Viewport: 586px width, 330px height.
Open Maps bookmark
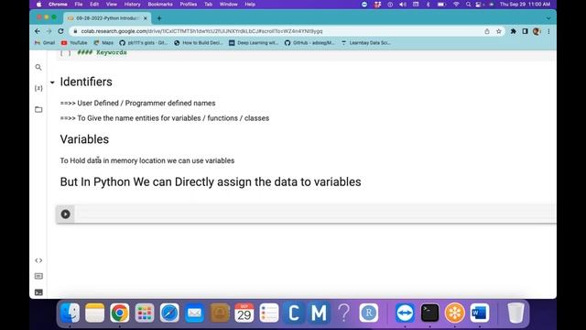pyautogui.click(x=103, y=43)
